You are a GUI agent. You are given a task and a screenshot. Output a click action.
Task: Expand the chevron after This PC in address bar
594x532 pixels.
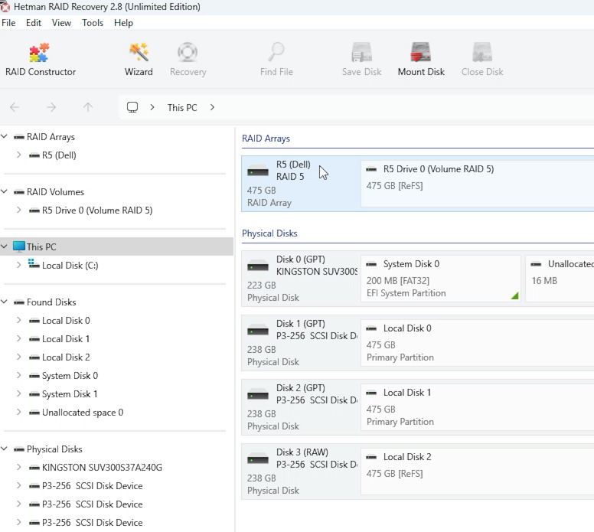(212, 108)
